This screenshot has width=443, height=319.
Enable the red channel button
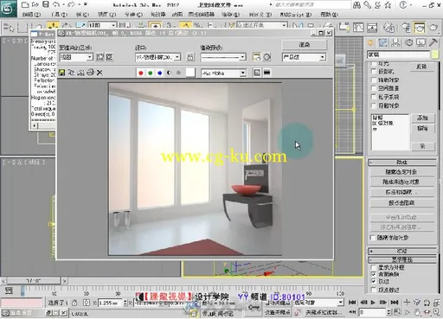tap(140, 73)
